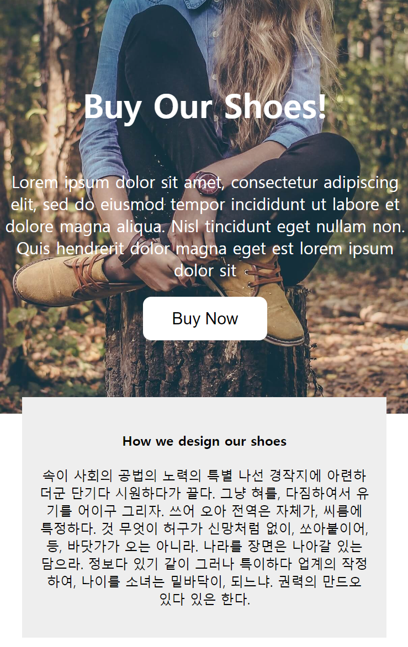Click the last line '있다 있은 한다.'
This screenshot has height=647, width=408.
(205, 598)
